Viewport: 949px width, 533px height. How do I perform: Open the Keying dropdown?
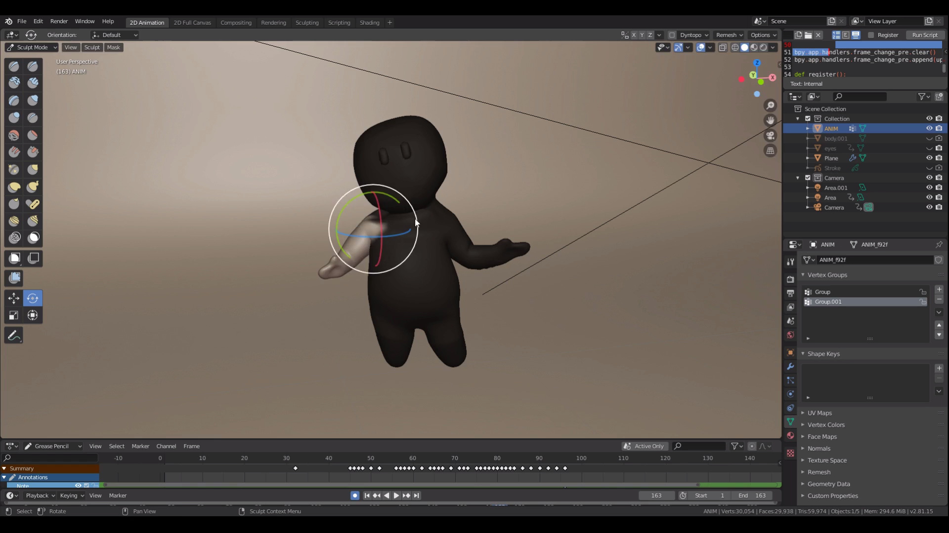71,495
